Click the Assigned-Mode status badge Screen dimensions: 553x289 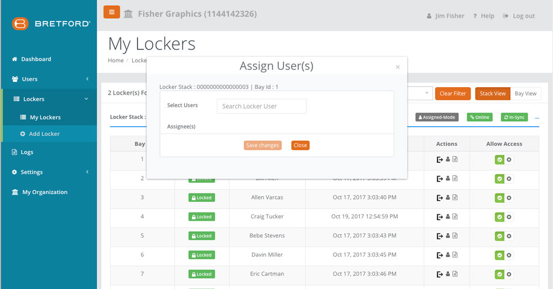[x=437, y=117]
